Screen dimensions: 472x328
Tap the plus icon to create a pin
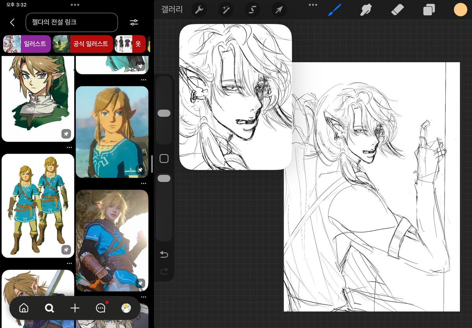pos(75,308)
